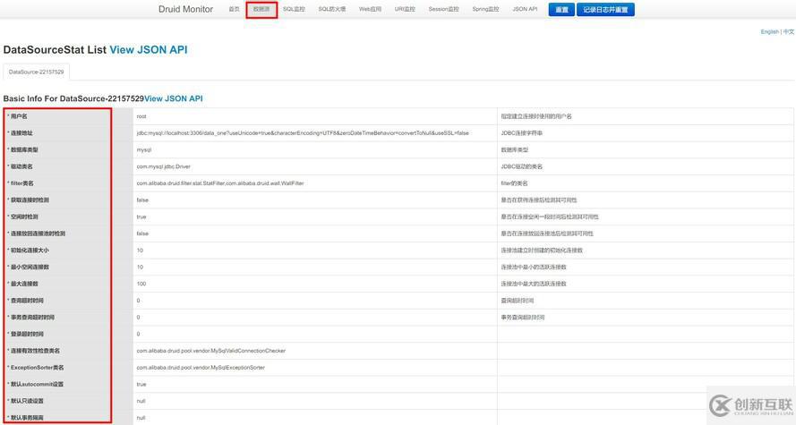The image size is (796, 425).
Task: Click the 连接地址 row label
Action: pyautogui.click(x=21, y=133)
